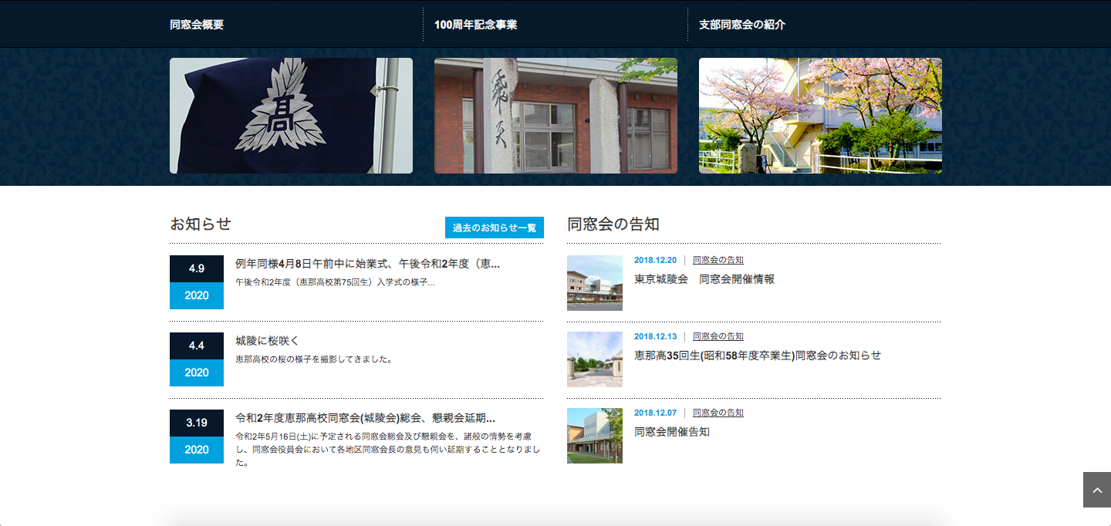Screen dimensions: 1111x526
Task: Open news titled 例年同様4月8日午前中に始業式
Action: click(x=367, y=264)
